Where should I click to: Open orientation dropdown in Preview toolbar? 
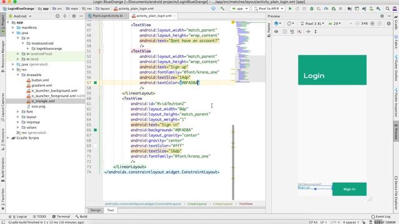click(x=291, y=24)
